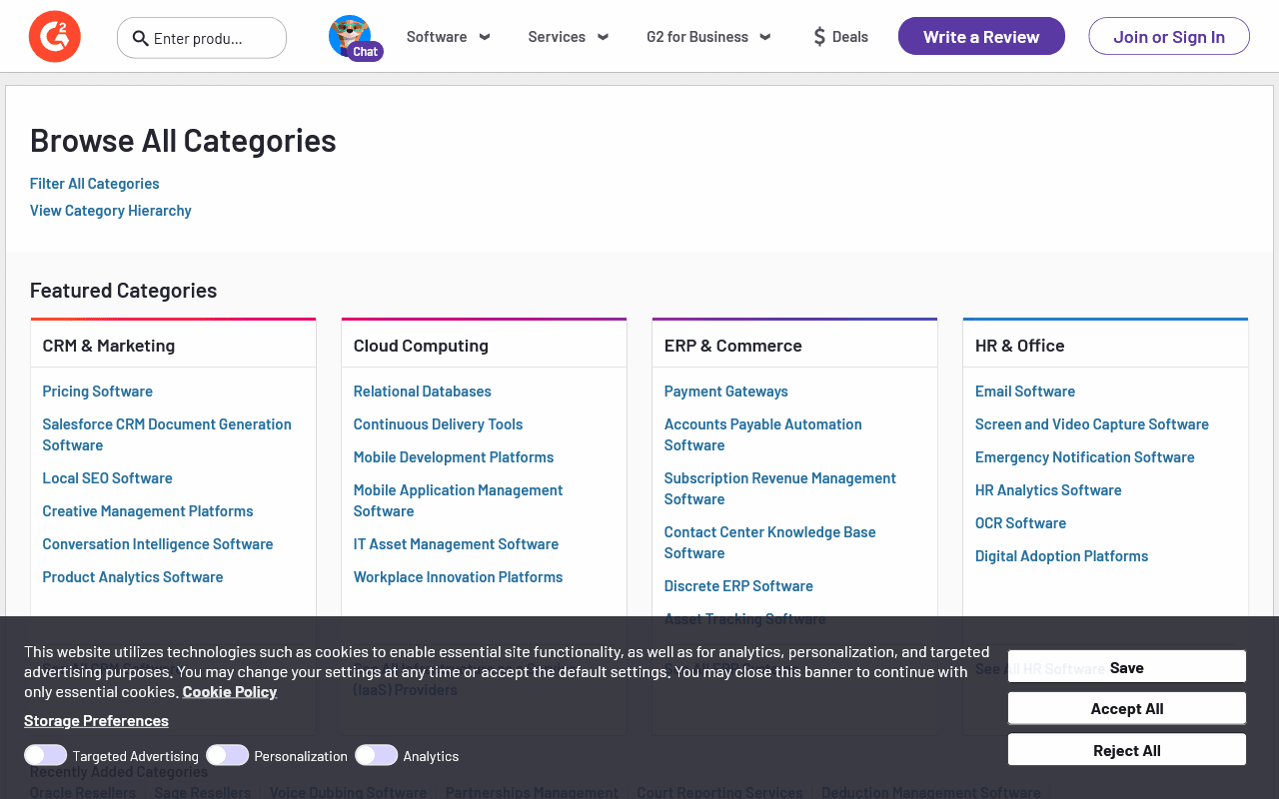Viewport: 1279px width, 799px height.
Task: Open the Monty chat avatar icon
Action: [350, 36]
